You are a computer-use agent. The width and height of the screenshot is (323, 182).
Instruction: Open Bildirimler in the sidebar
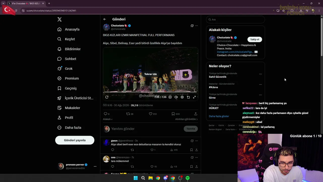(69, 49)
